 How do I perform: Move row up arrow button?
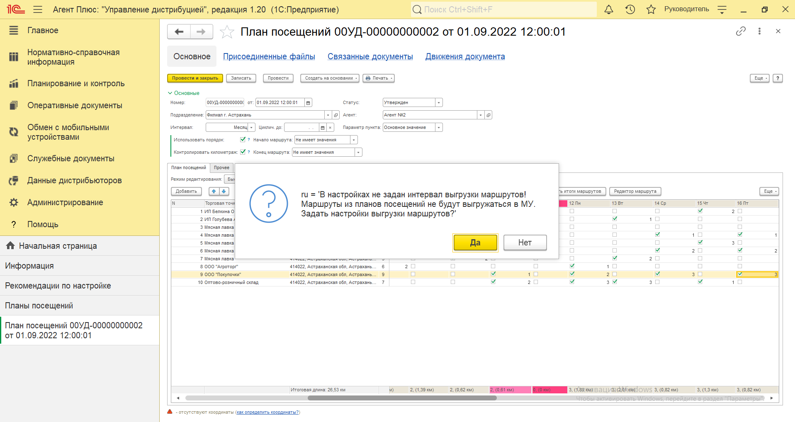[x=214, y=191]
